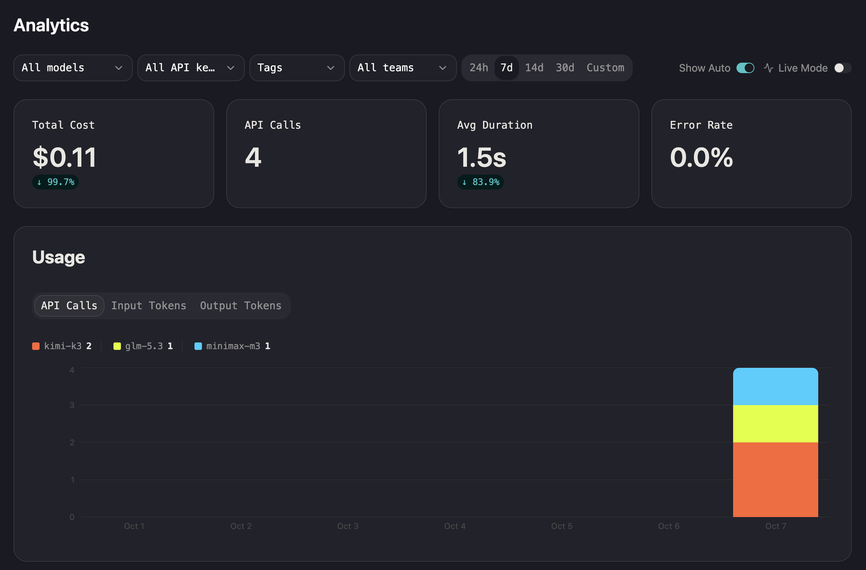Click the chevron in All models dropdown

click(119, 68)
